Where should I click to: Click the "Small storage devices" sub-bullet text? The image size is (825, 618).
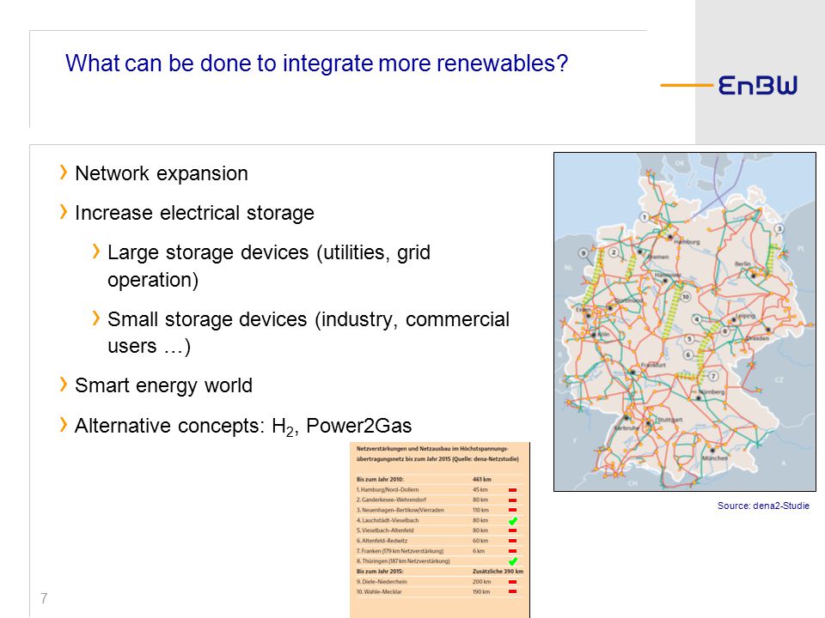pyautogui.click(x=309, y=332)
